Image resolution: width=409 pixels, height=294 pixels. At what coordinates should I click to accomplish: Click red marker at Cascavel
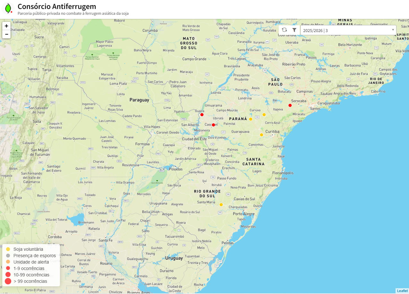(x=213, y=125)
